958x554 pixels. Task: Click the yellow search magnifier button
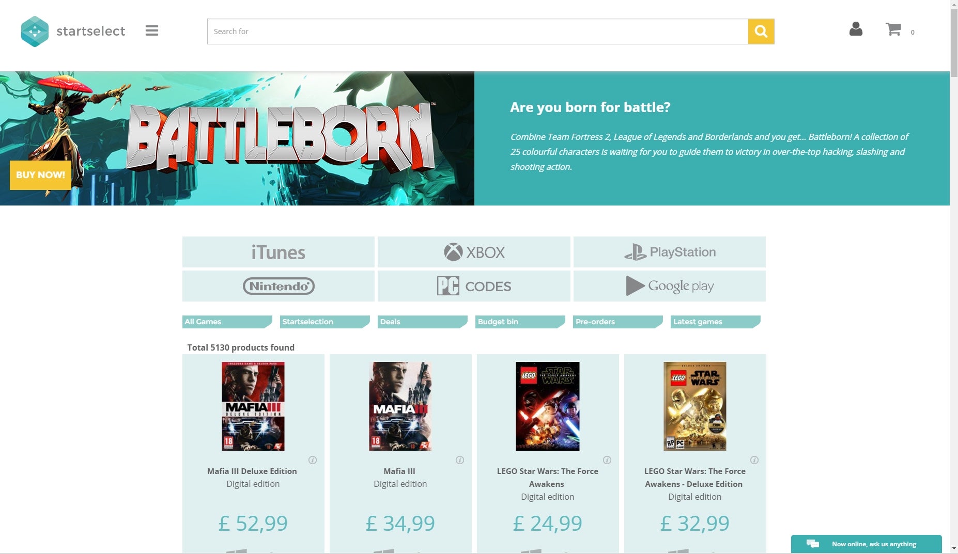click(x=761, y=31)
